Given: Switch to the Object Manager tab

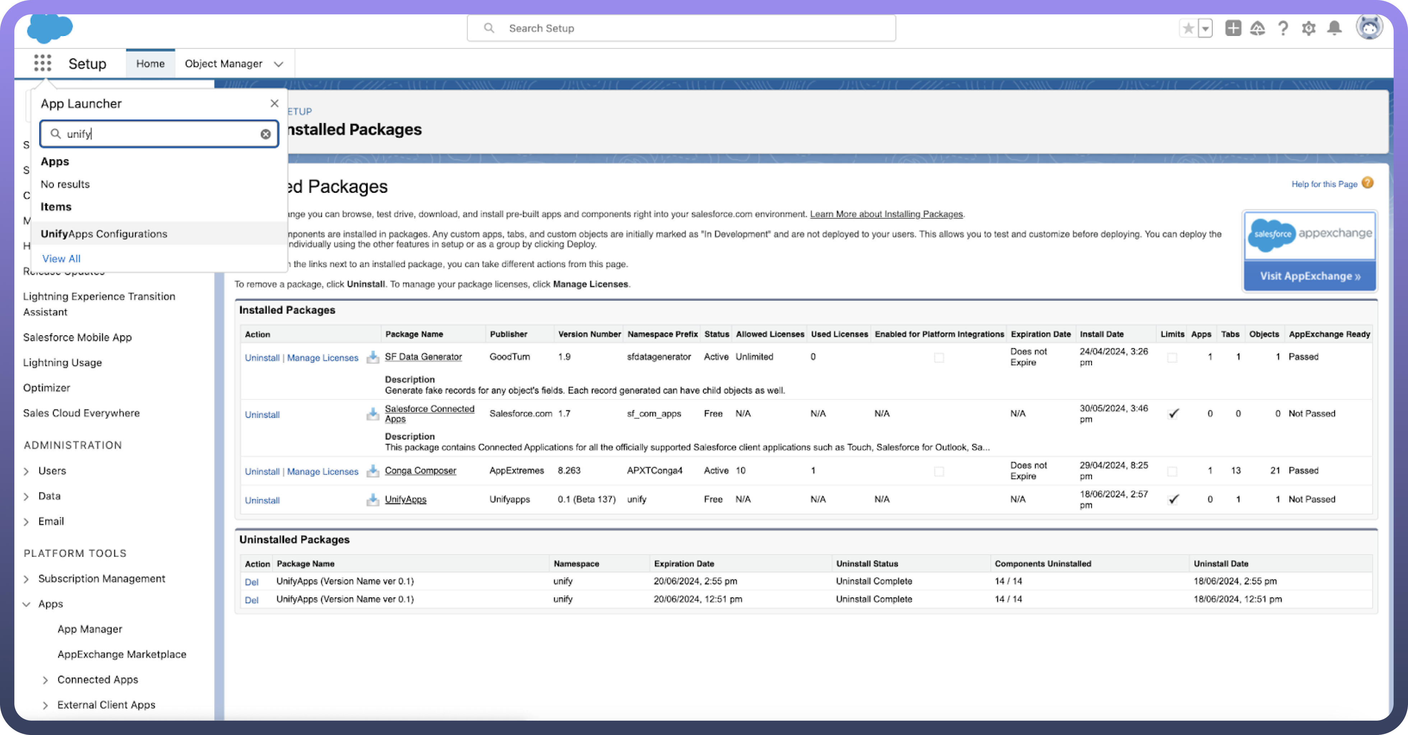Looking at the screenshot, I should 223,63.
